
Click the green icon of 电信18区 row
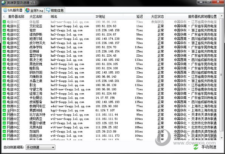click(4, 98)
